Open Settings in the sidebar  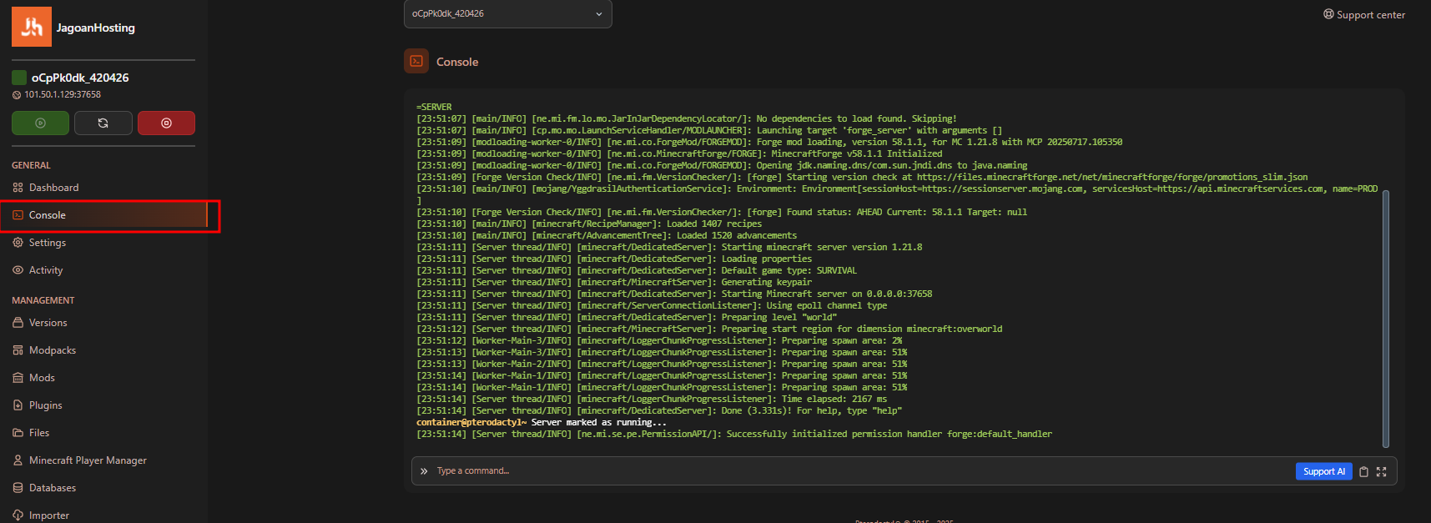point(103,243)
